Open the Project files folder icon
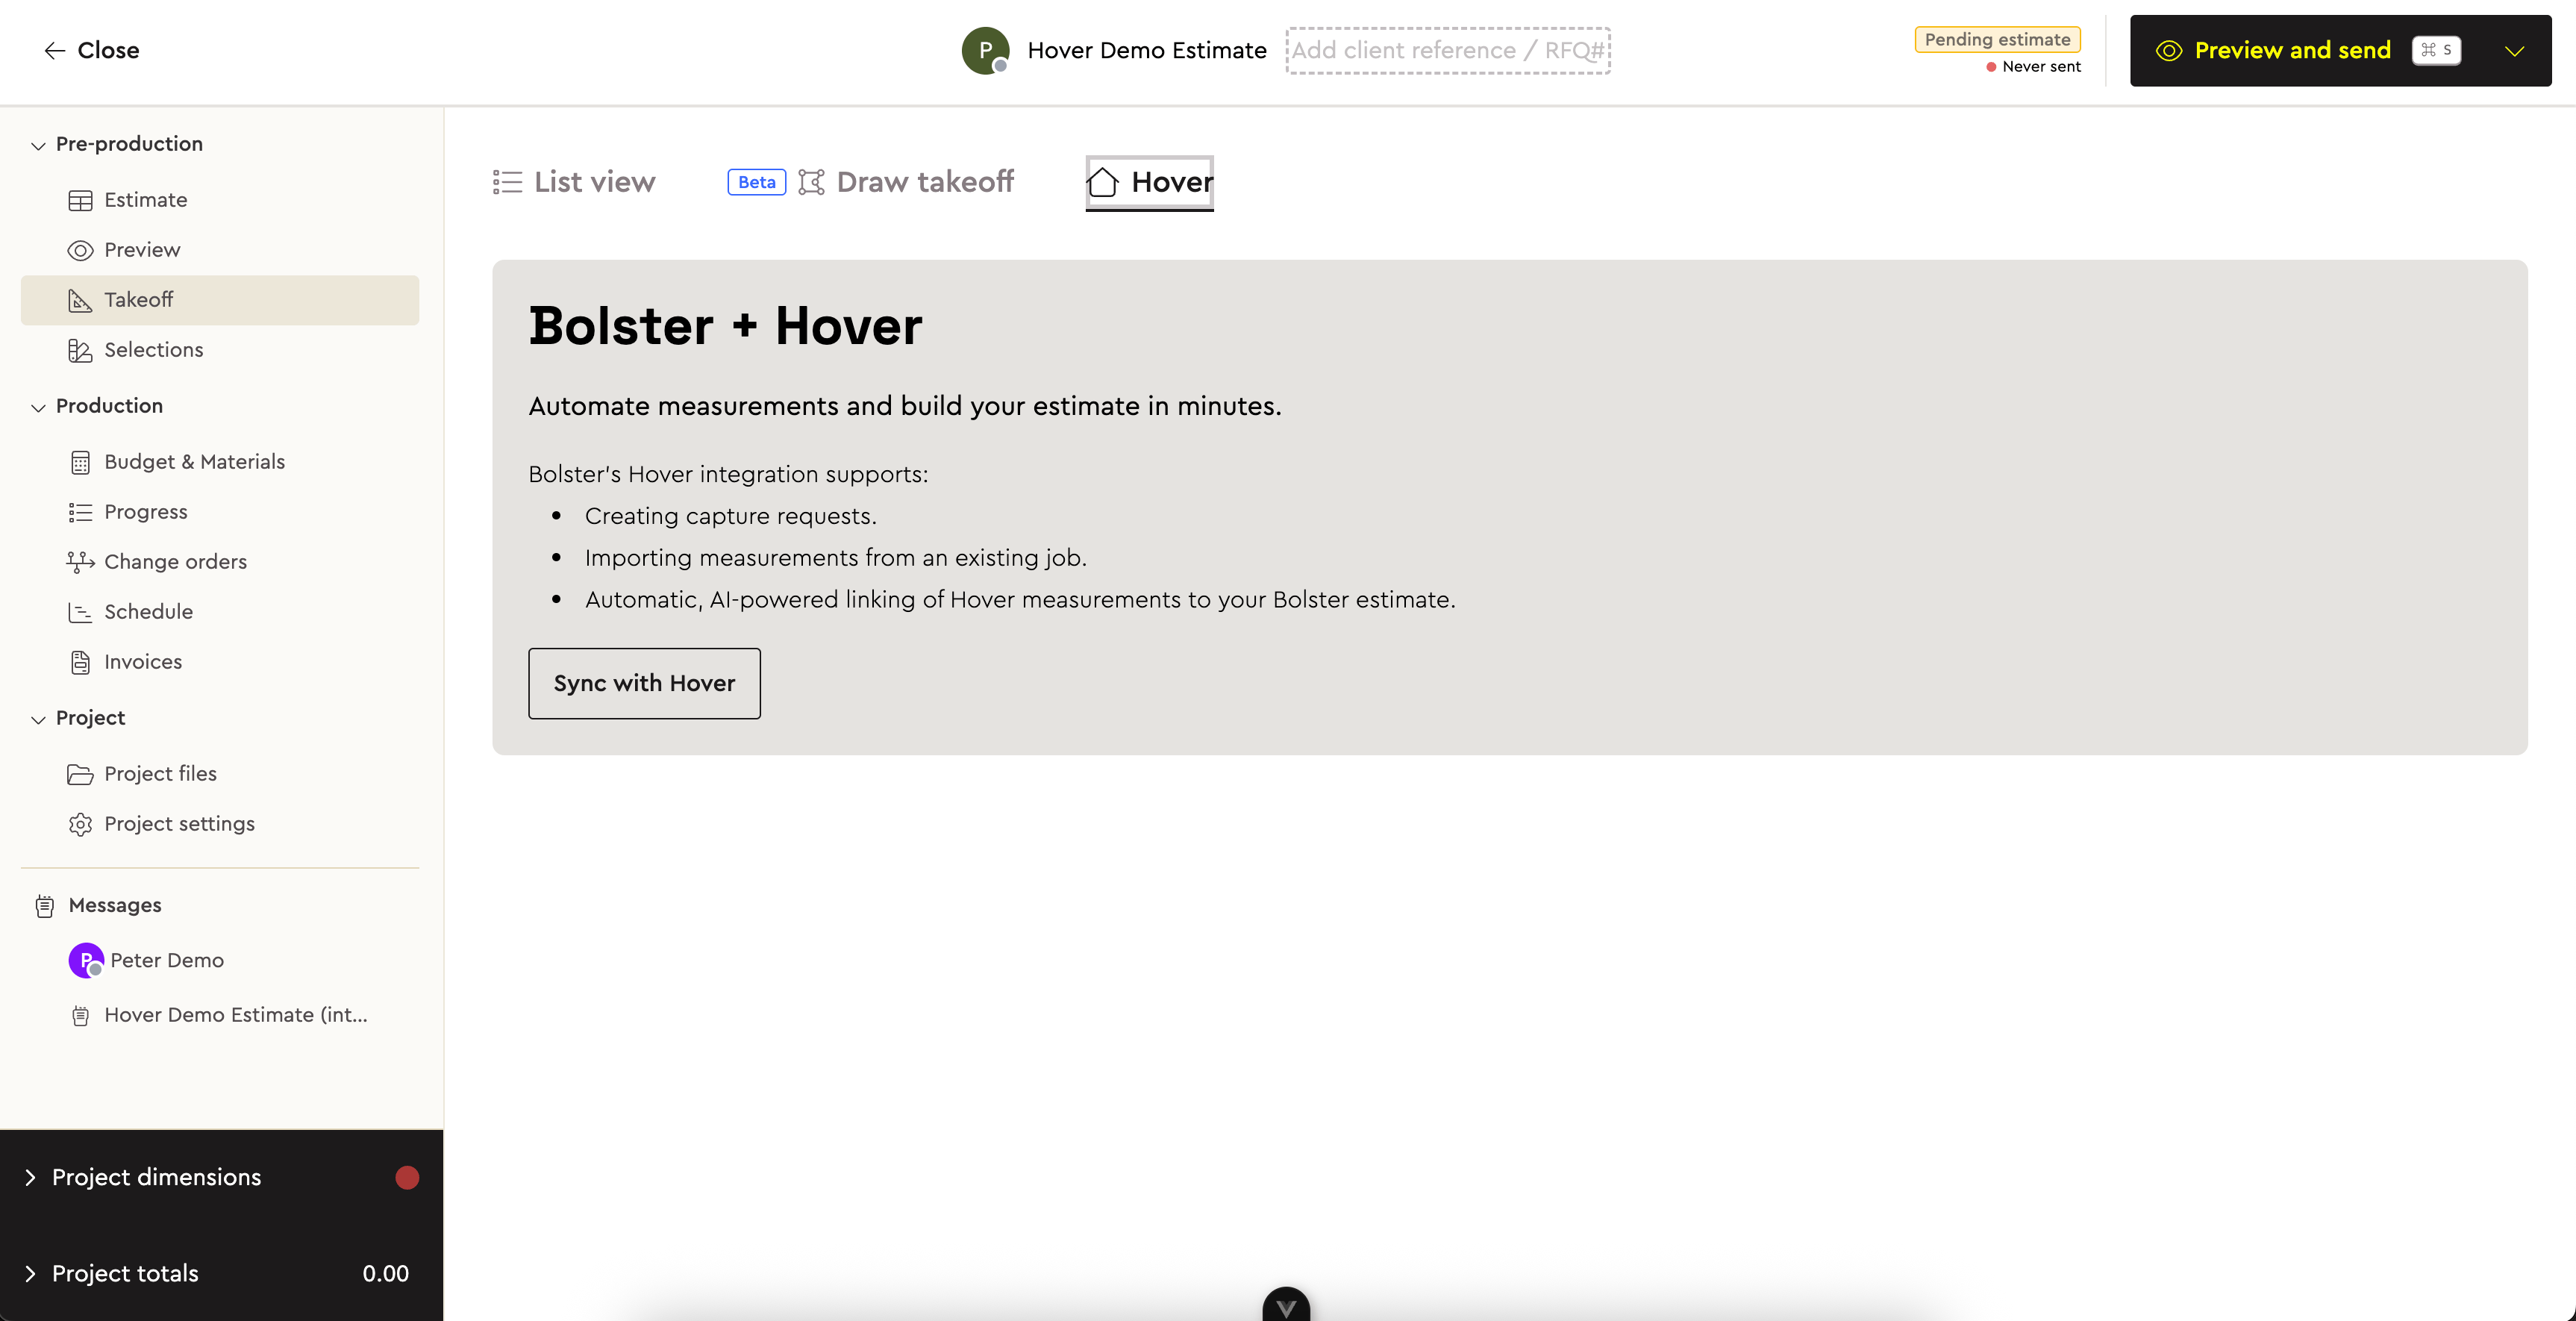The width and height of the screenshot is (2576, 1321). click(x=81, y=773)
